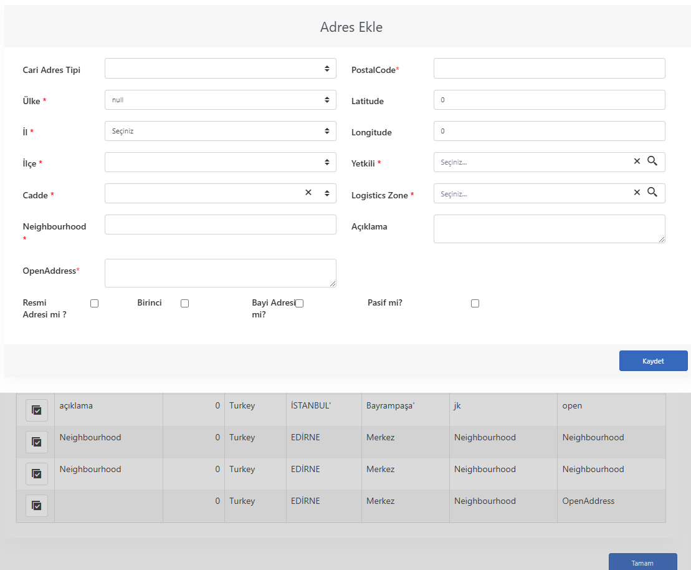This screenshot has width=691, height=570.
Task: Click into the OpenAddress text area
Action: (221, 273)
